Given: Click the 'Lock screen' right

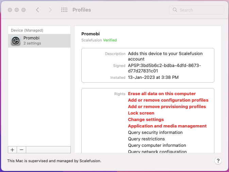Looking at the screenshot, I should coord(141,113).
